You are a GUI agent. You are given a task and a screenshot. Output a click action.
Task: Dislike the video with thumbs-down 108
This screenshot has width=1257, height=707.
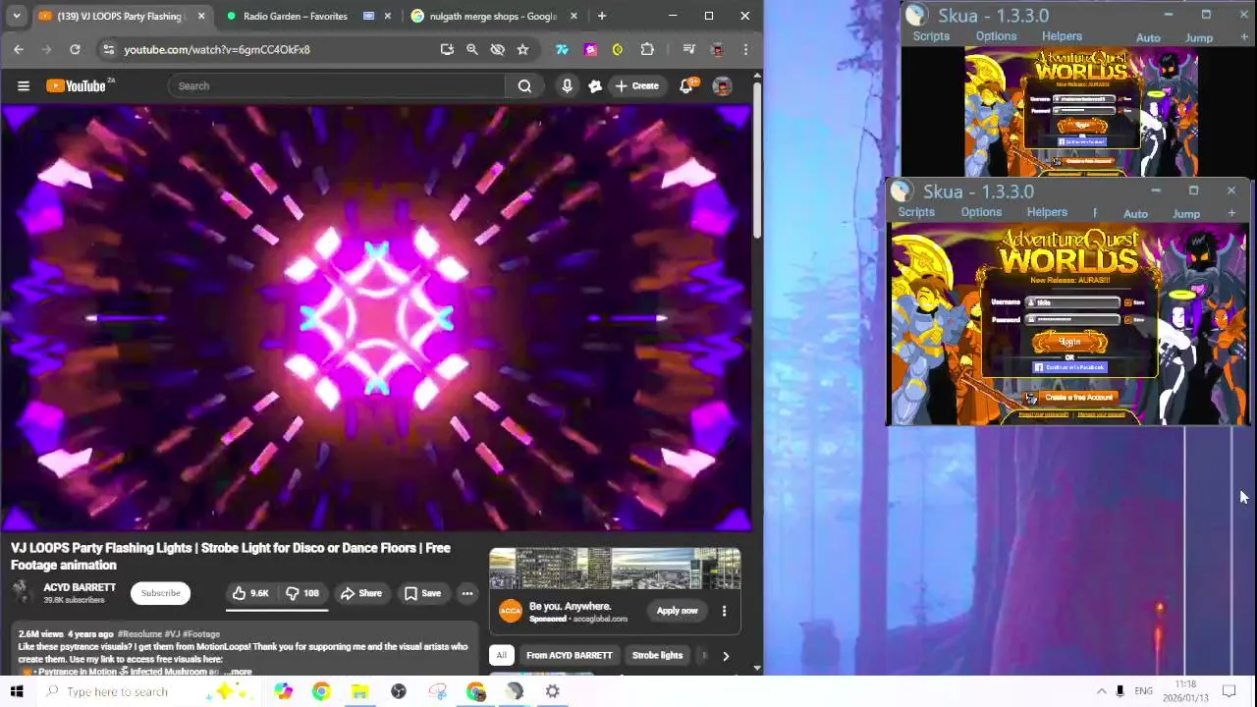pyautogui.click(x=302, y=593)
